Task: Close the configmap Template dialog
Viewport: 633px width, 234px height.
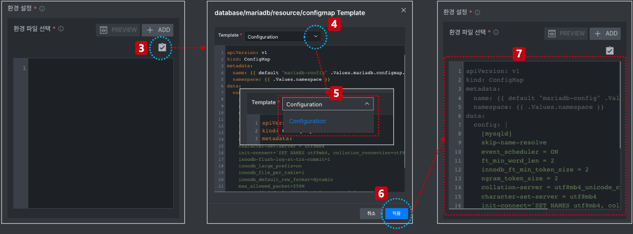Action: point(404,10)
